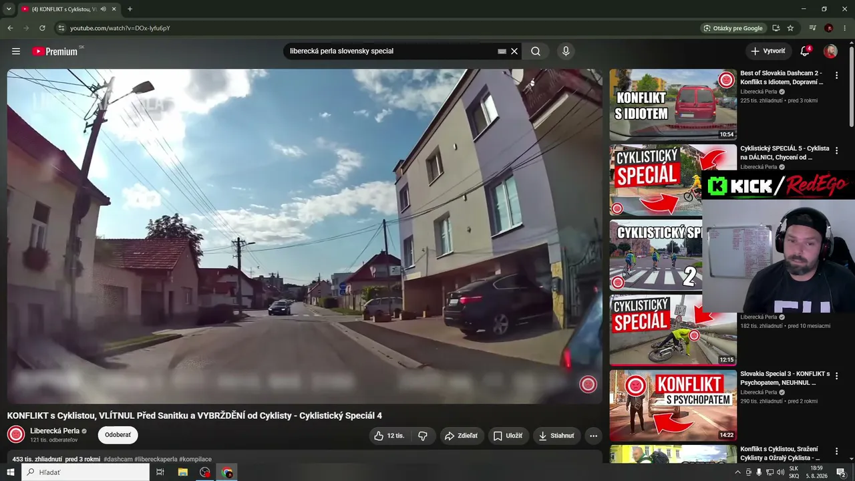855x481 pixels.
Task: Open options for Konflikt s Cyklistou, Sražení
Action: pos(836,452)
